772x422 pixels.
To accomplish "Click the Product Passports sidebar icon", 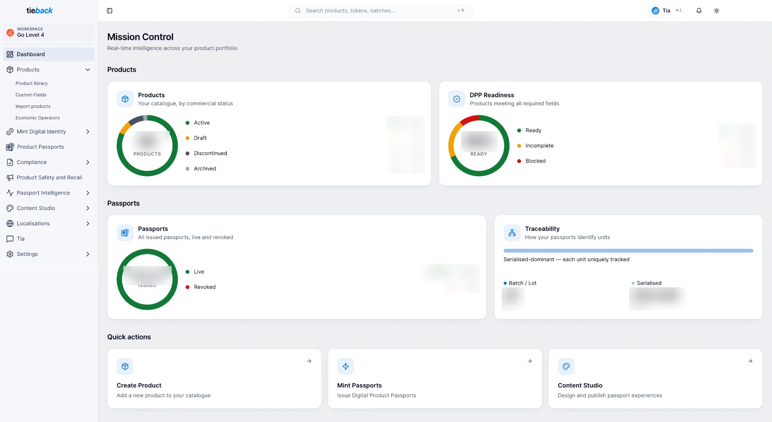I will (10, 147).
